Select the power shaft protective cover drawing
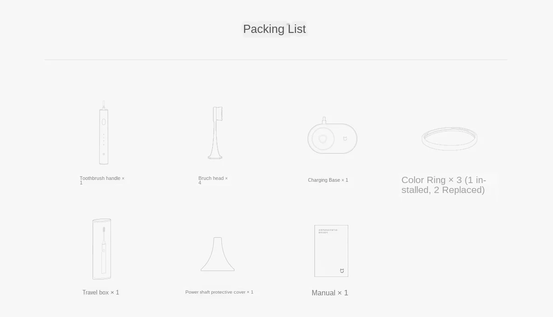The image size is (553, 317). (217, 254)
